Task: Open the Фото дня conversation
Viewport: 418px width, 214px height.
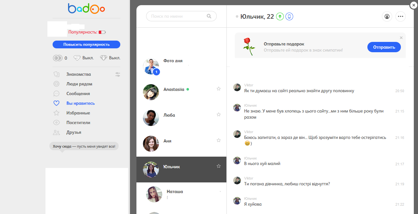Action: point(182,66)
